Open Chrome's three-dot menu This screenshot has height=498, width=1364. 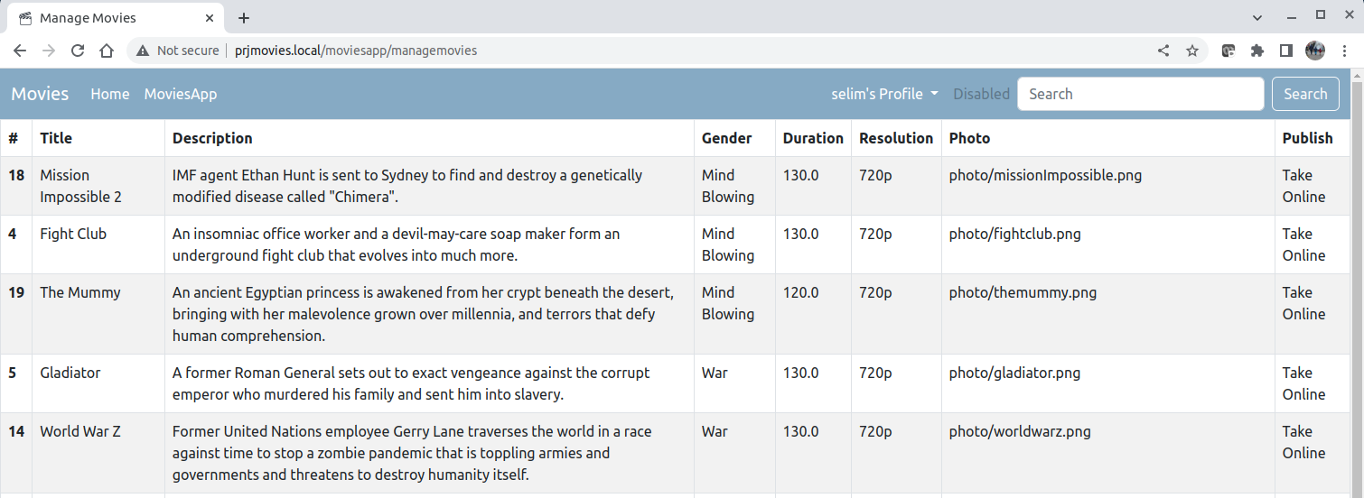(x=1345, y=51)
